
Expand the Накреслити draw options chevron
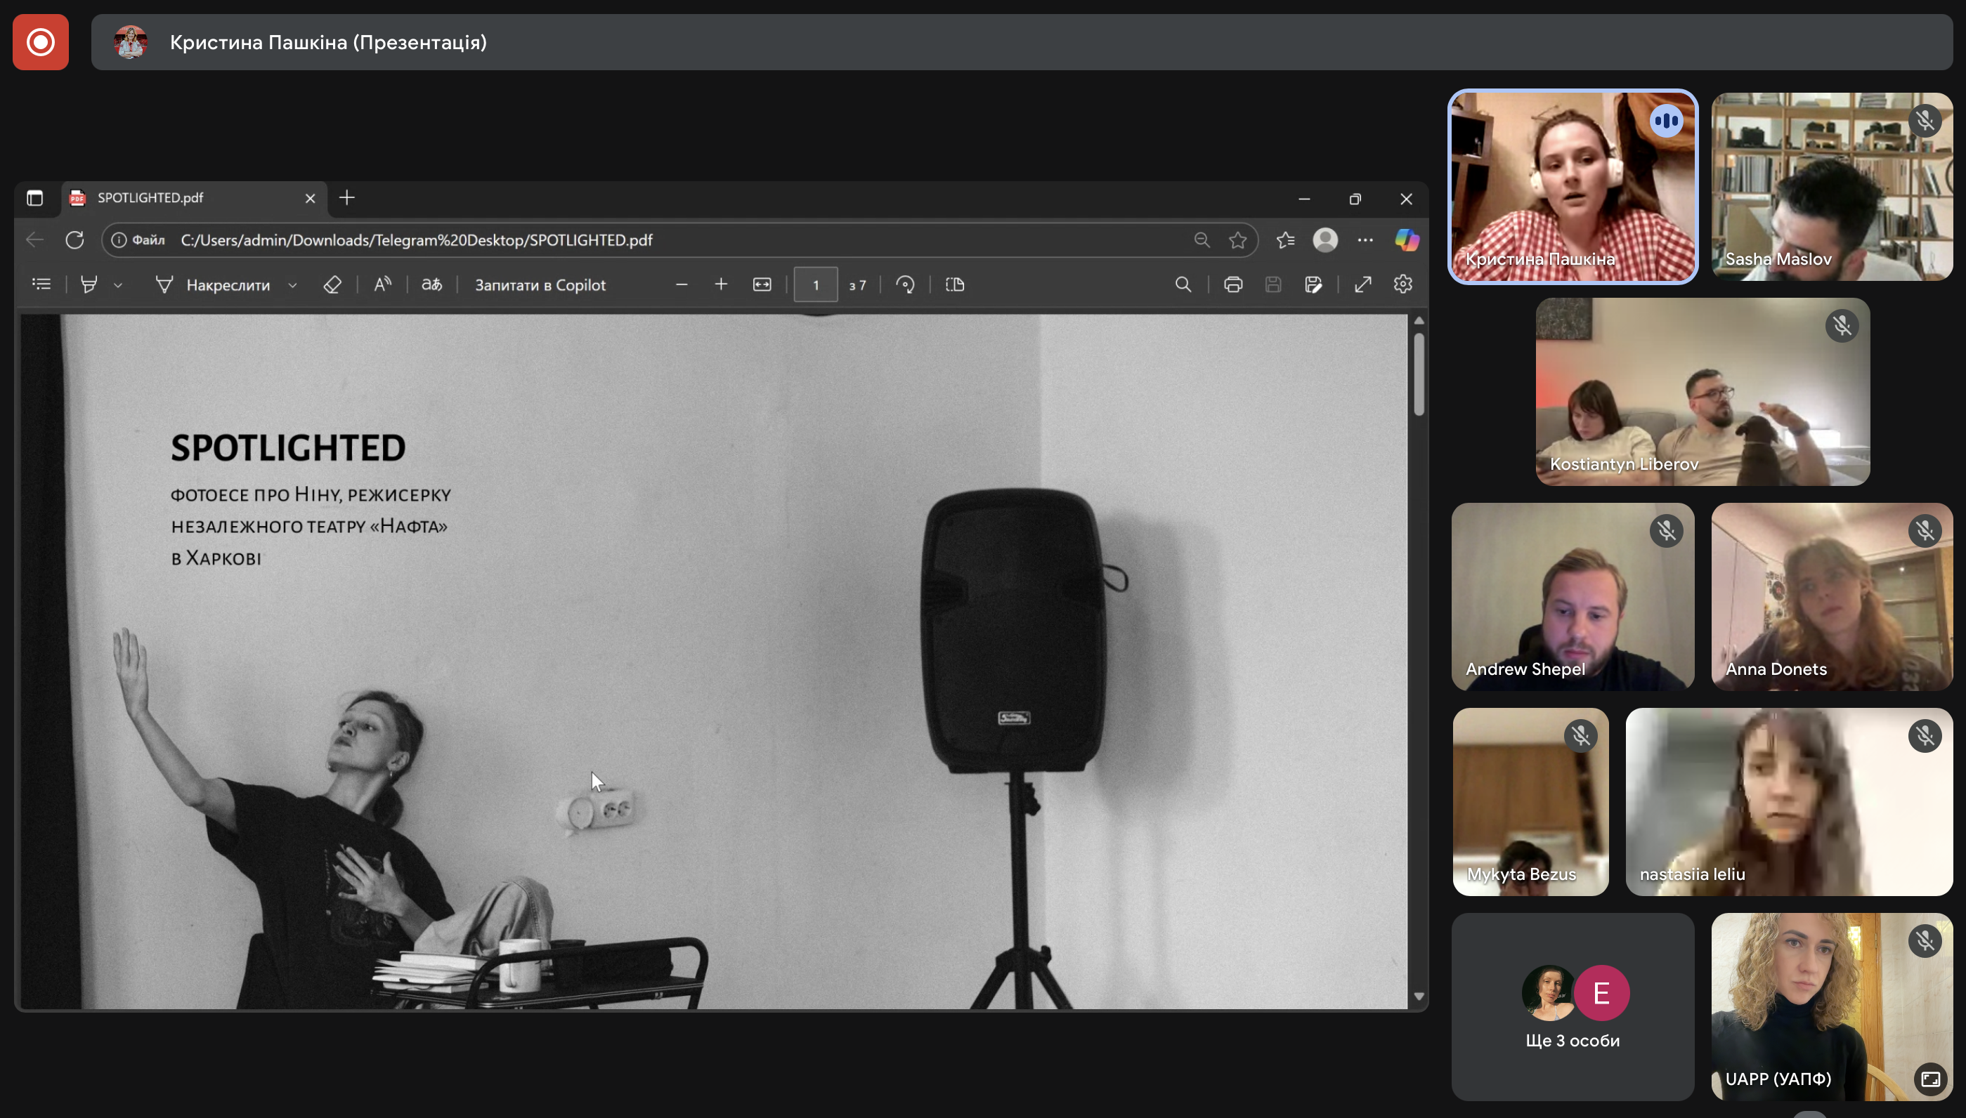click(293, 286)
